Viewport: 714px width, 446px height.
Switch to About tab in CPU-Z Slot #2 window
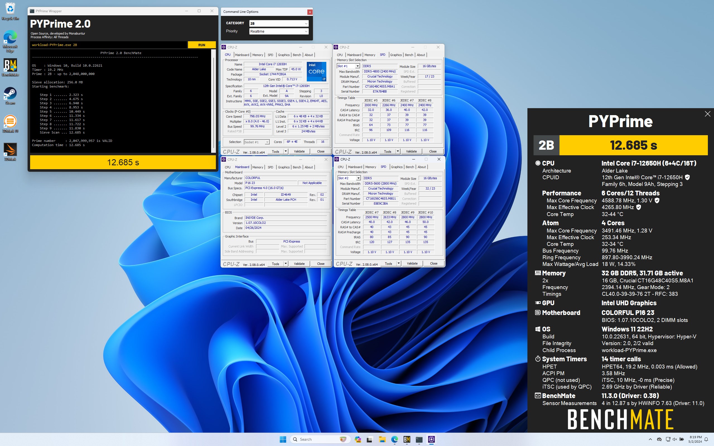click(x=422, y=167)
